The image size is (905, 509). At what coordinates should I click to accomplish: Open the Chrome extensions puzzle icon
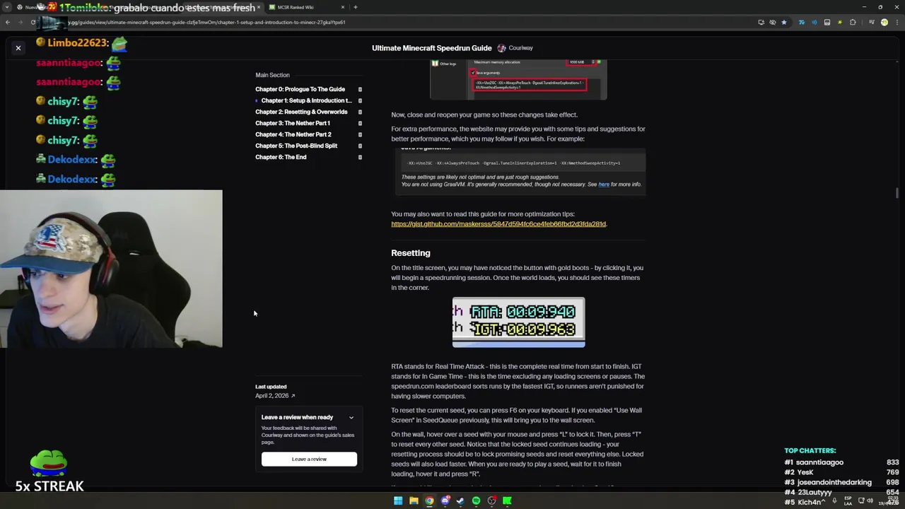click(x=853, y=22)
